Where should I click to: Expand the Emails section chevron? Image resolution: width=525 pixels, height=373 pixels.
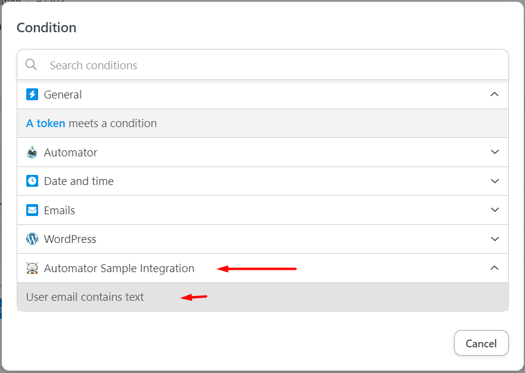click(494, 210)
